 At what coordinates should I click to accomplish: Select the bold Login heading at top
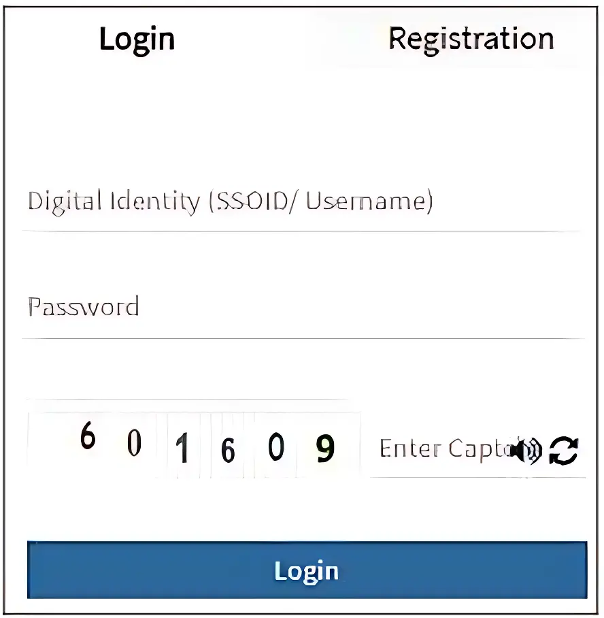[x=137, y=39]
